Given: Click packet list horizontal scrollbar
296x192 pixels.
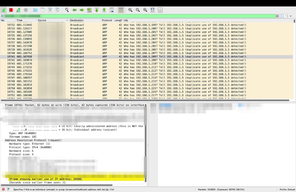Looking at the screenshot, I should coord(145,100).
